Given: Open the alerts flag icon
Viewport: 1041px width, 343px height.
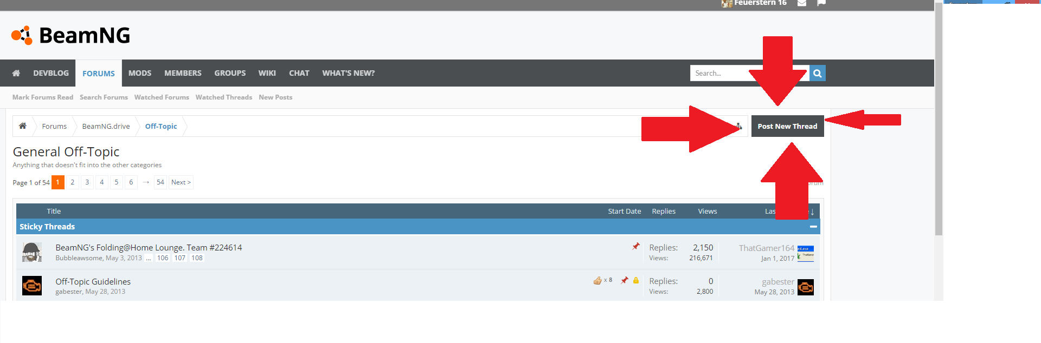Looking at the screenshot, I should point(821,3).
